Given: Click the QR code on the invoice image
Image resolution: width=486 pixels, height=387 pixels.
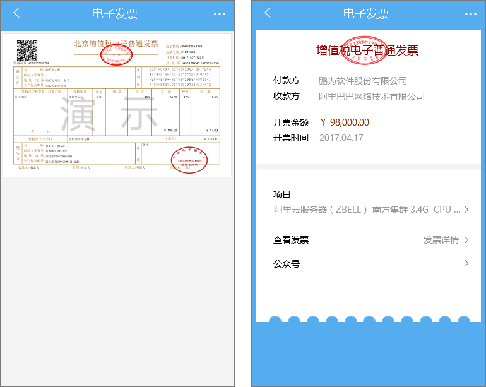Looking at the screenshot, I should (x=27, y=50).
